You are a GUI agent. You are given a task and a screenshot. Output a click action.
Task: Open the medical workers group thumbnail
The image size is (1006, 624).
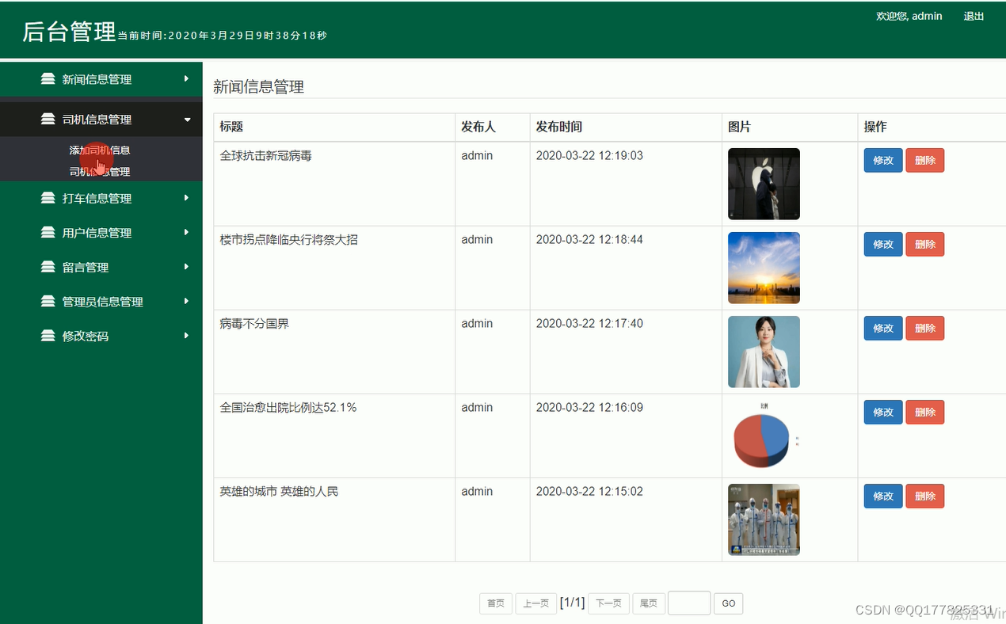tap(764, 519)
